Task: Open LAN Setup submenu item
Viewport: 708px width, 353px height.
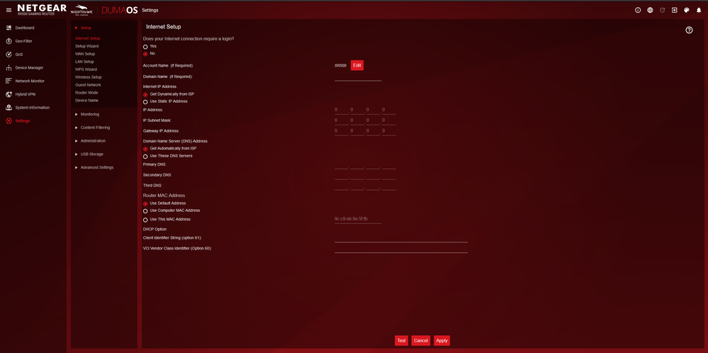Action: pos(84,62)
